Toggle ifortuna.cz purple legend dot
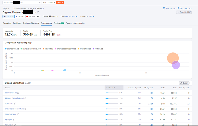Screen dimensions: 198x126 [93, 49]
